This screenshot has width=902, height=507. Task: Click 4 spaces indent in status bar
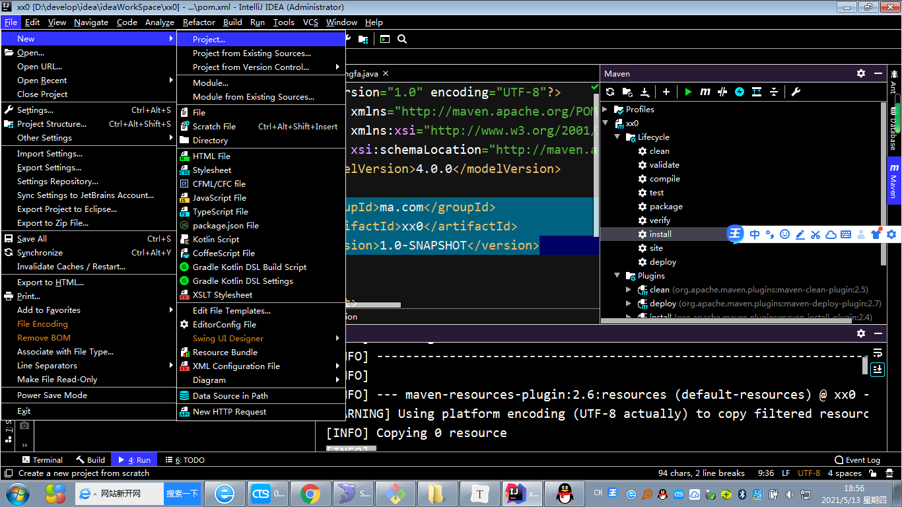click(845, 473)
